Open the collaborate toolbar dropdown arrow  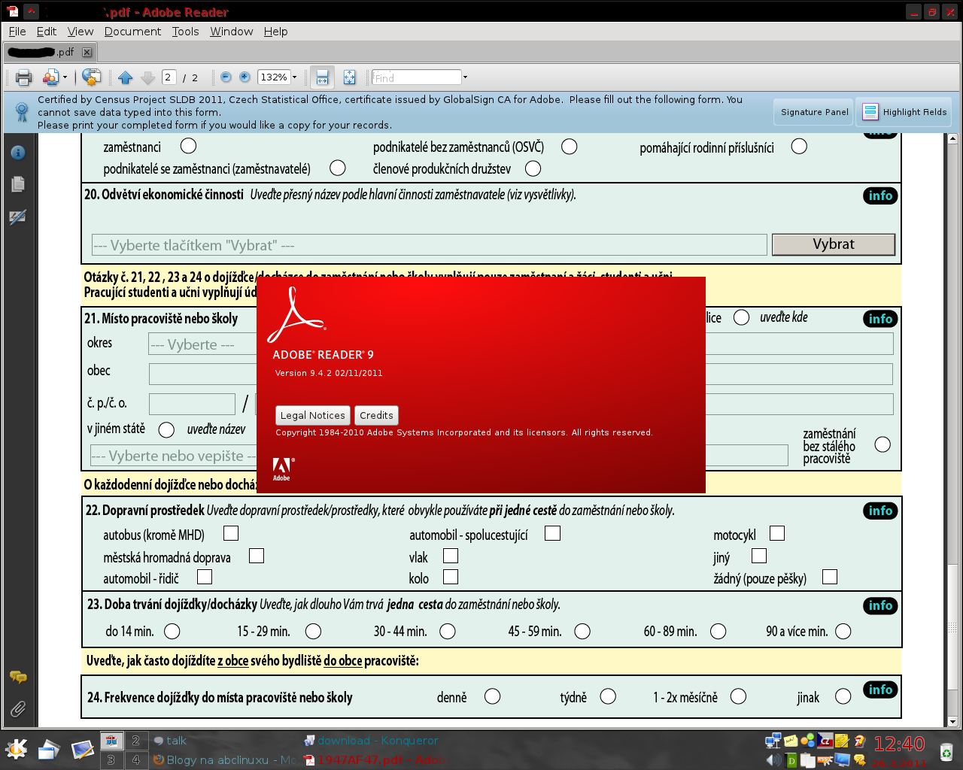click(65, 77)
